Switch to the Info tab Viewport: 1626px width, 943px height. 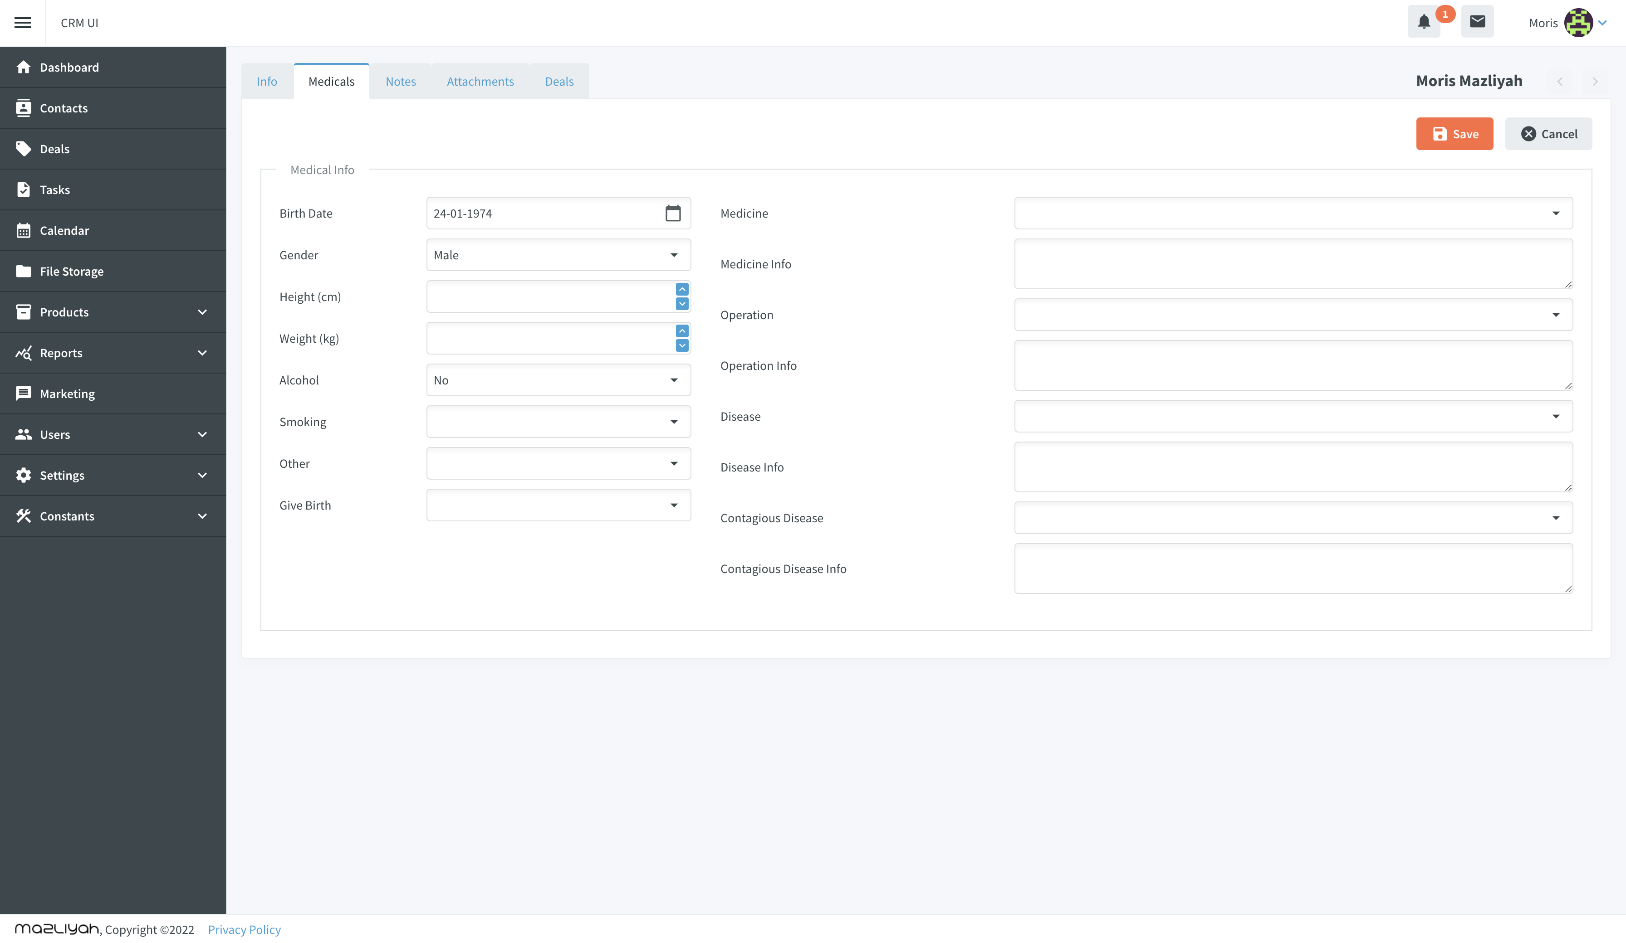click(266, 81)
